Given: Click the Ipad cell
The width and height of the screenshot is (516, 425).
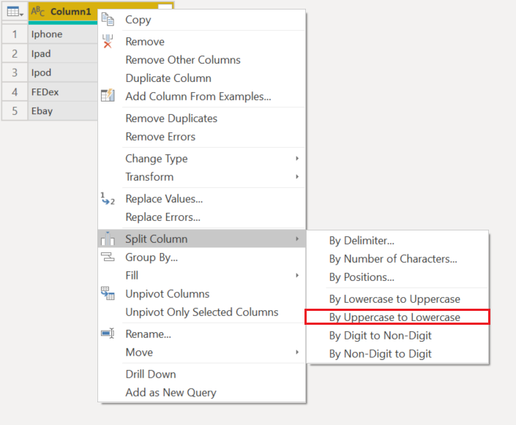Looking at the screenshot, I should coord(63,53).
